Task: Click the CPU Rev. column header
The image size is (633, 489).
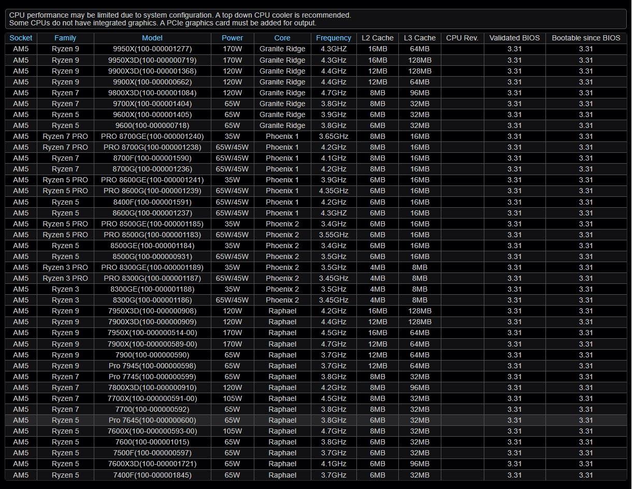Action: pyautogui.click(x=462, y=38)
